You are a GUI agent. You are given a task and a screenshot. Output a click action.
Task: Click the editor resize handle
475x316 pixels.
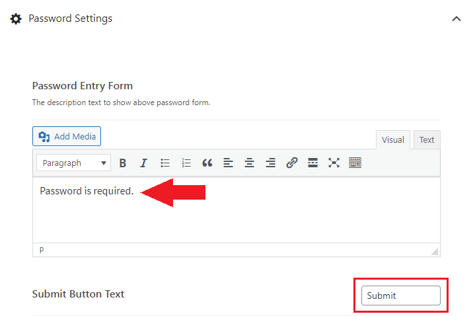[x=435, y=251]
